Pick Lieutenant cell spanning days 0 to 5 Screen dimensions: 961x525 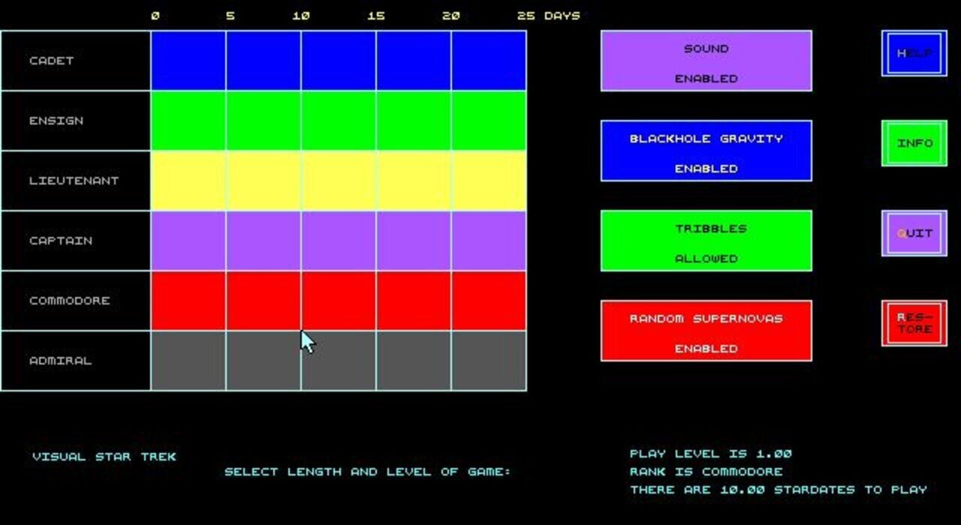188,181
